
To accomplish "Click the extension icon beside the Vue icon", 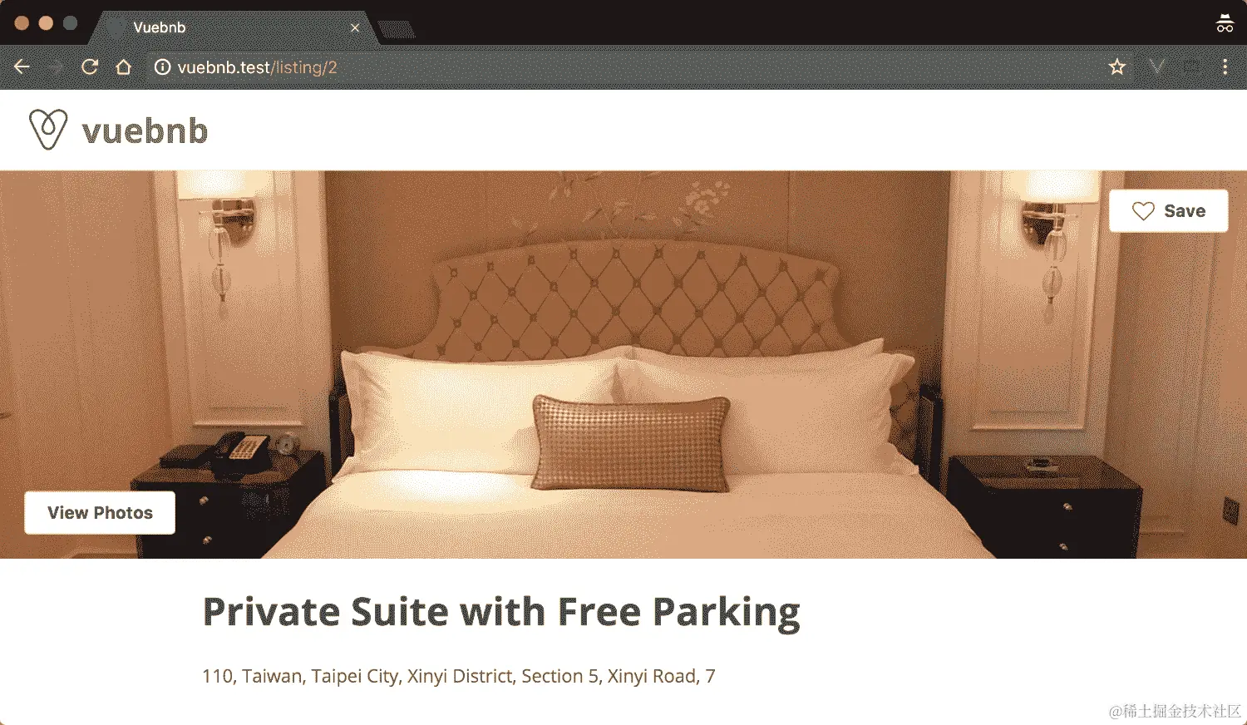I will pos(1191,67).
